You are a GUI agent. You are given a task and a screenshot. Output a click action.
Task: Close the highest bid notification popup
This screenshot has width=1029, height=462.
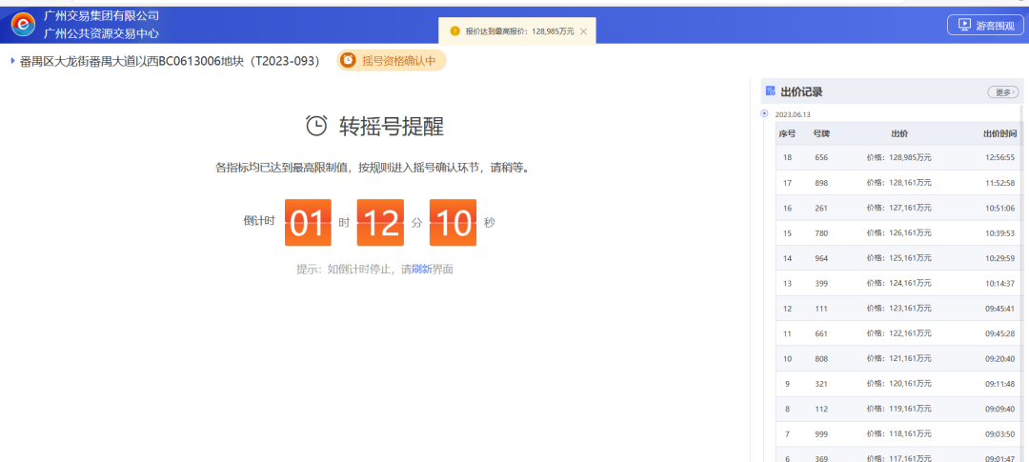[583, 30]
